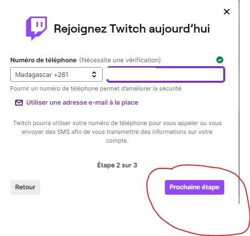Screen dimensions: 250x236
Task: Click the word Madagascar in the selector
Action: click(x=34, y=75)
